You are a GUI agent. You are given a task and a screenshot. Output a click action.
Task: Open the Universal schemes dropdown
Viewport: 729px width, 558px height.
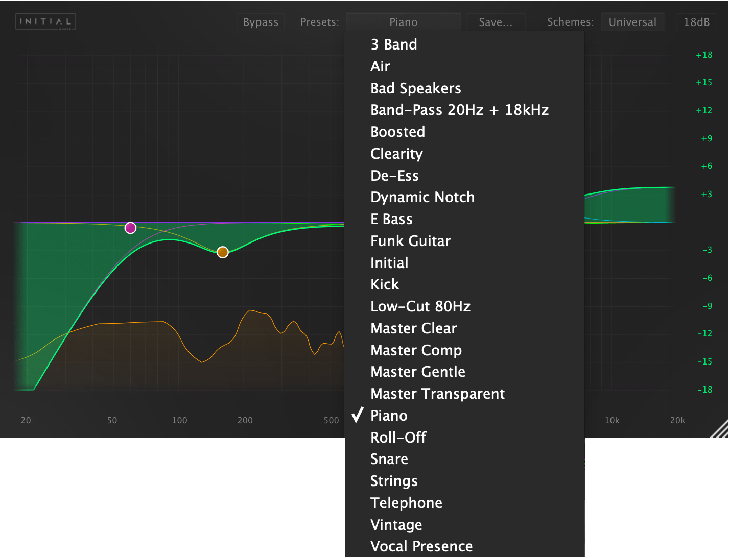tap(632, 22)
